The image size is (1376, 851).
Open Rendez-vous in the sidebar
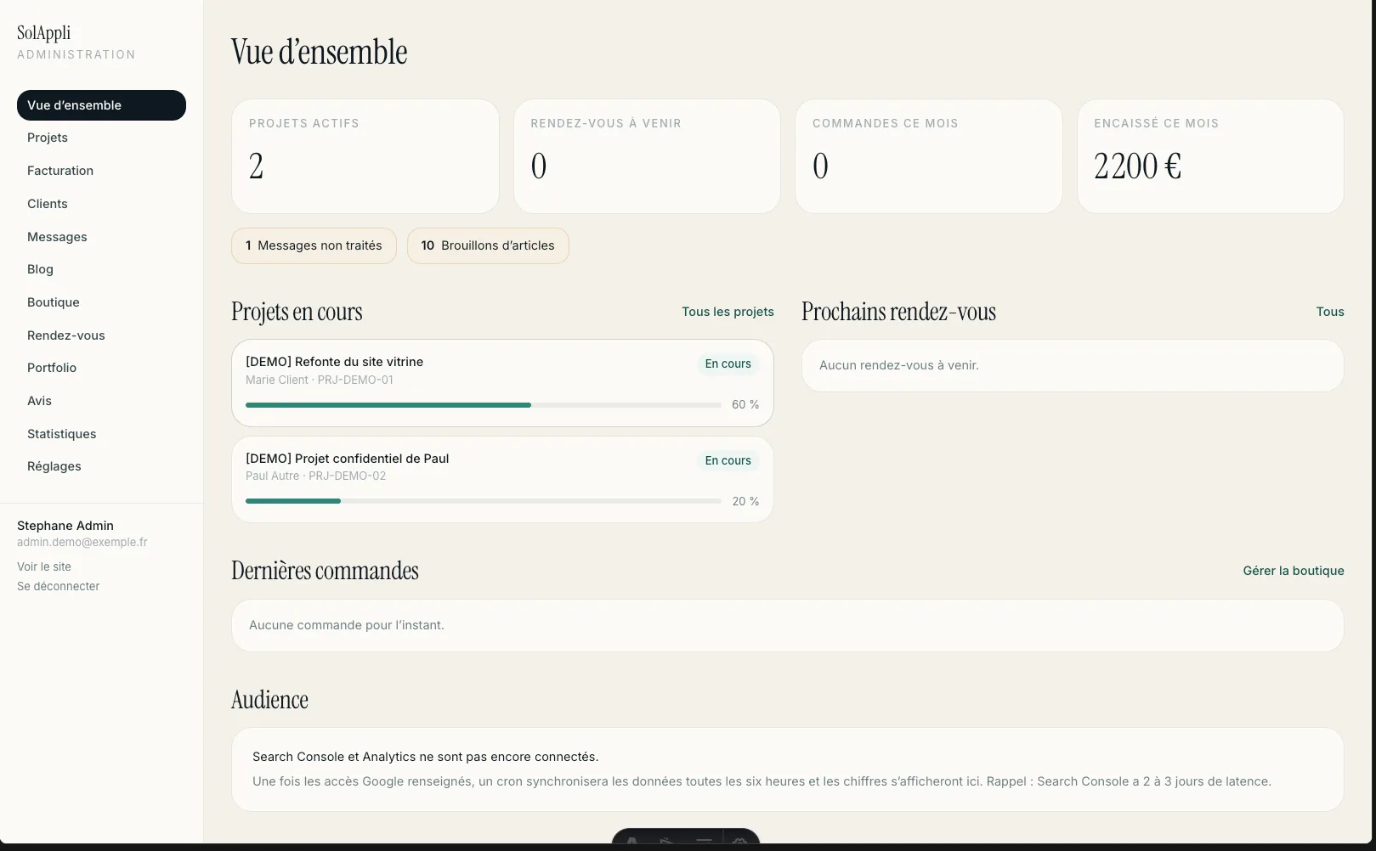click(101, 335)
